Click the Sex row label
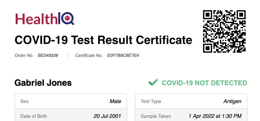This screenshot has width=260, height=121. pyautogui.click(x=24, y=101)
